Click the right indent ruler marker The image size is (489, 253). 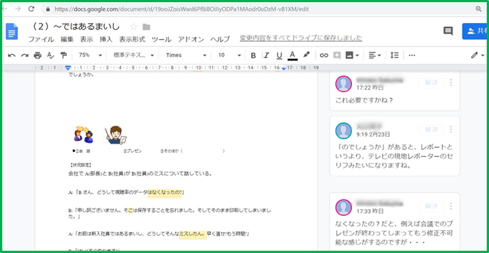click(284, 68)
